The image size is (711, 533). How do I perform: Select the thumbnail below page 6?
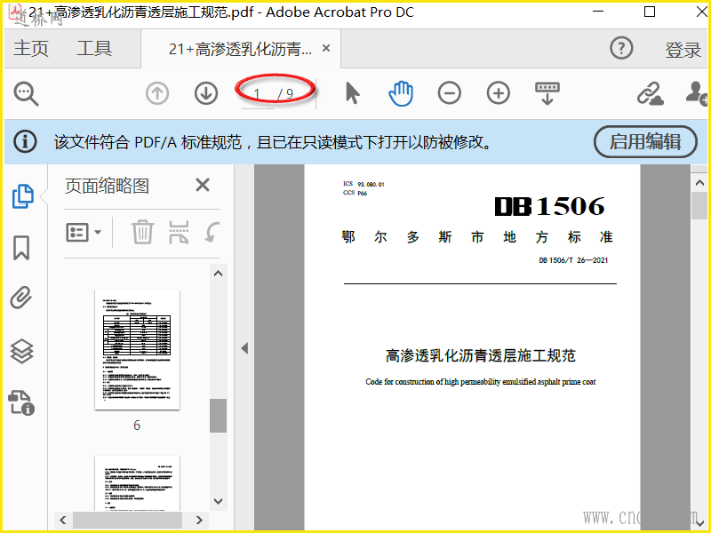pyautogui.click(x=137, y=483)
